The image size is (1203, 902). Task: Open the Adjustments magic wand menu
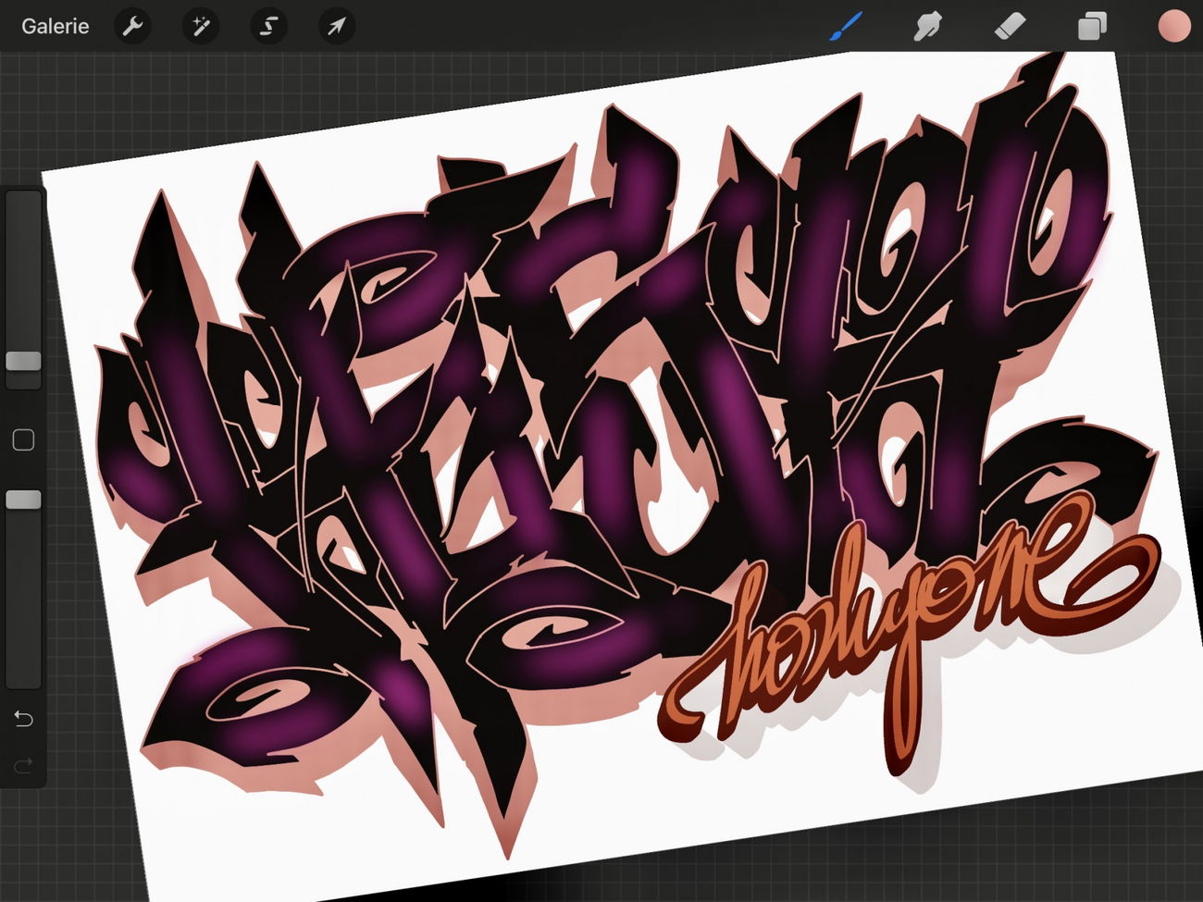[x=200, y=27]
